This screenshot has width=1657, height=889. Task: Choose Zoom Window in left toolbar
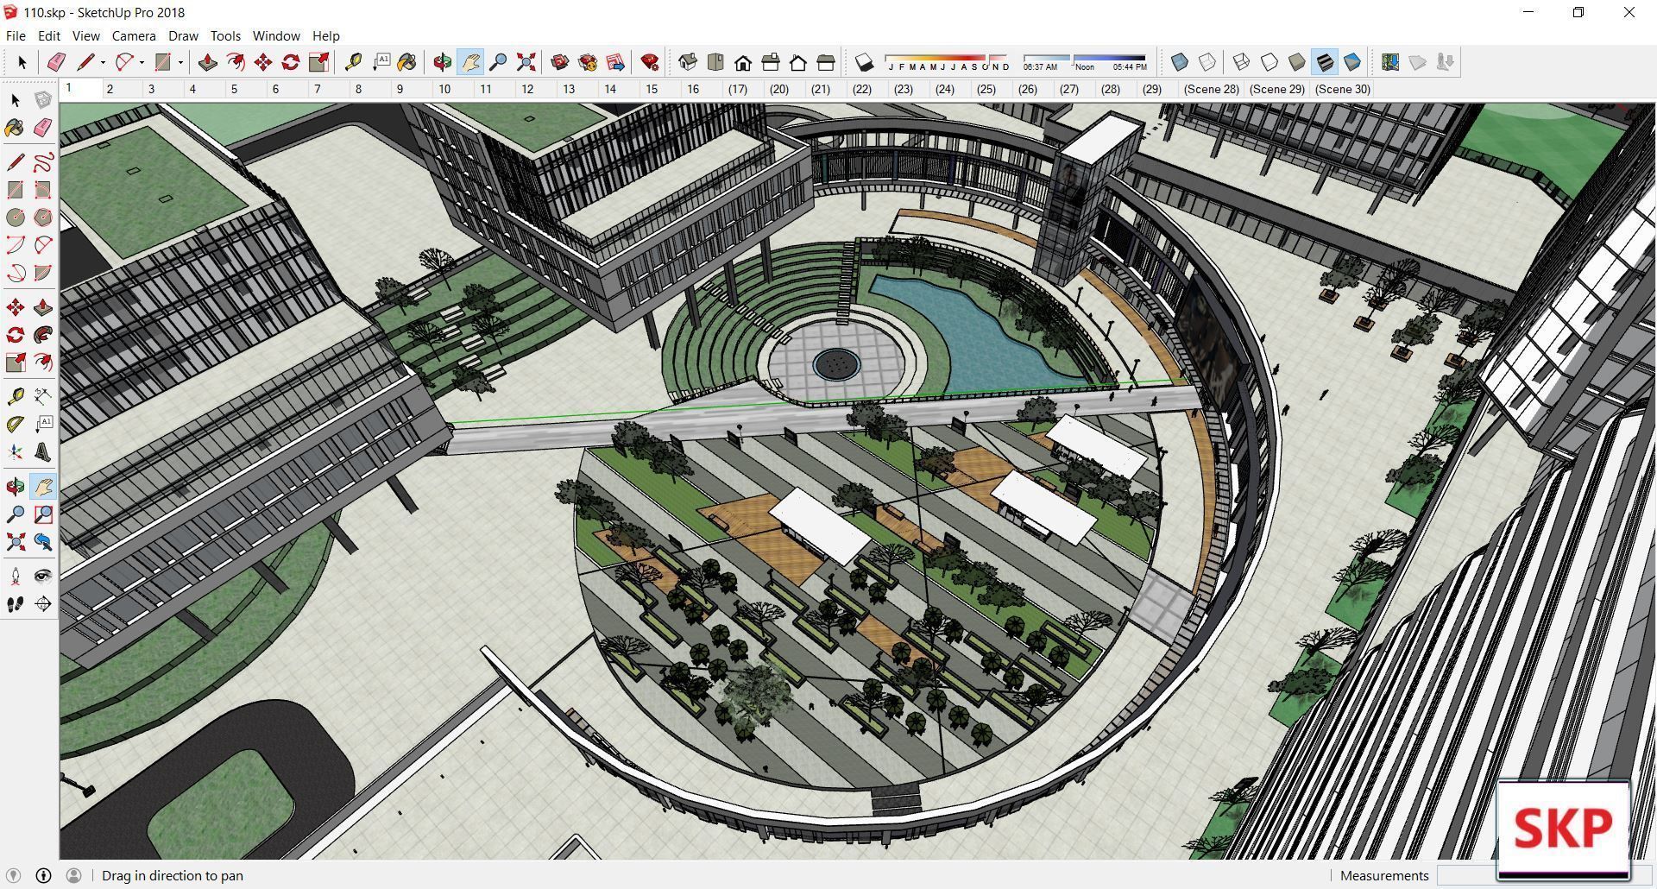tap(42, 514)
